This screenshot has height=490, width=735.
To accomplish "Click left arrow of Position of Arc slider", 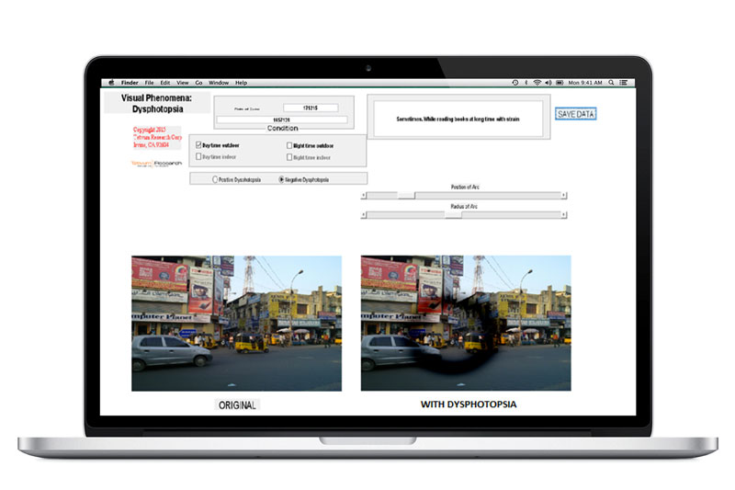I will [x=364, y=196].
